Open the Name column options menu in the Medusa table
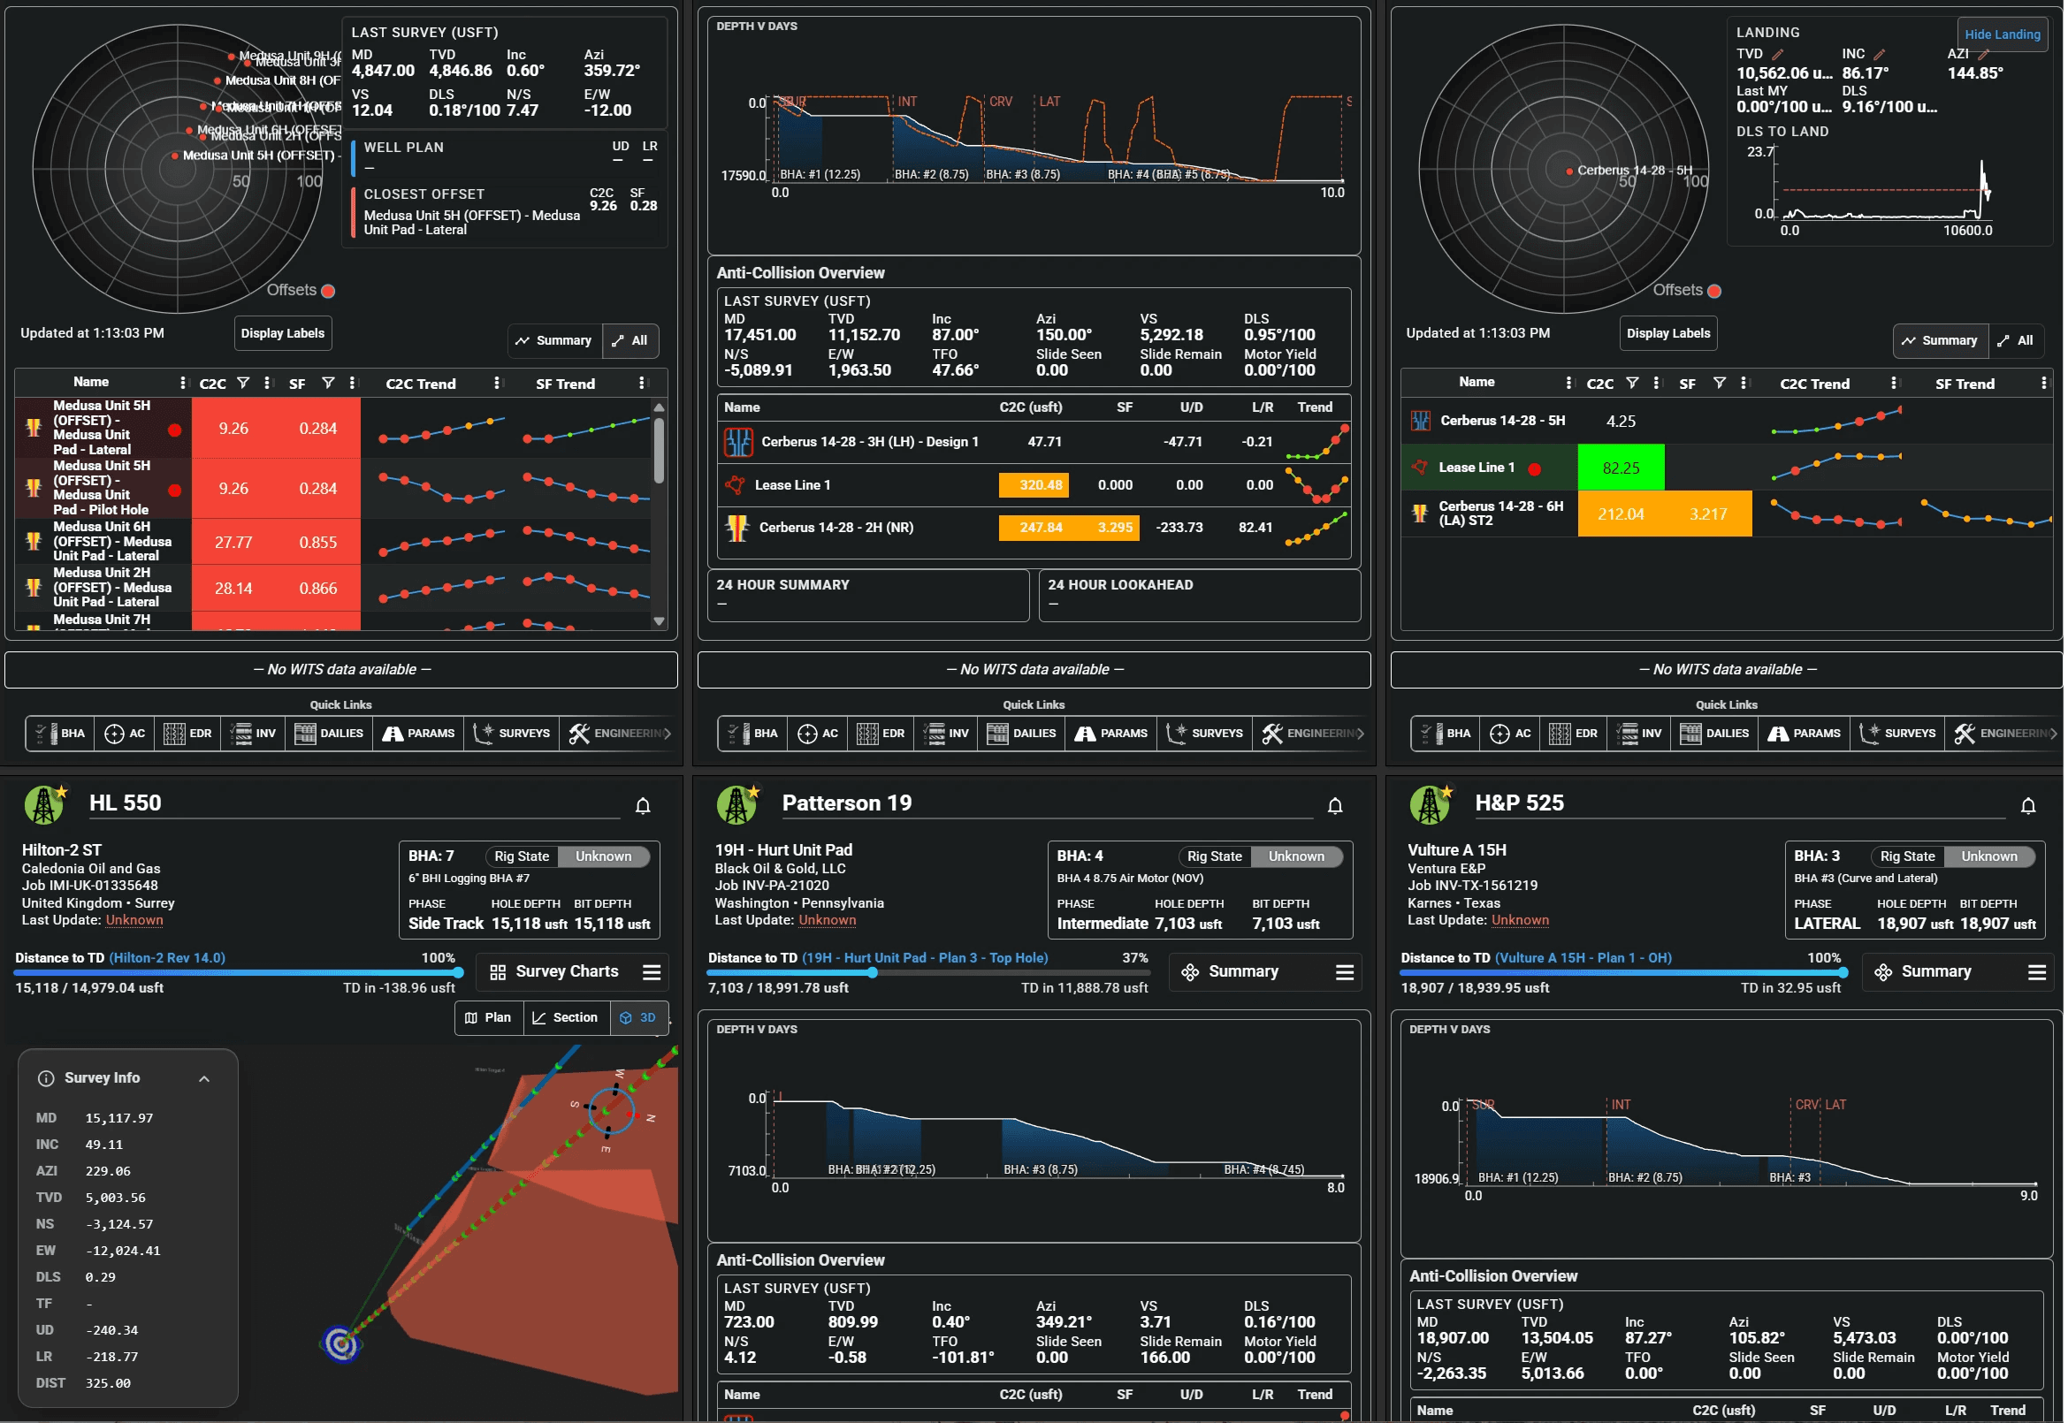 pos(183,384)
